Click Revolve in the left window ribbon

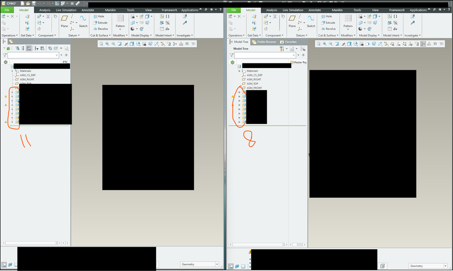[101, 29]
